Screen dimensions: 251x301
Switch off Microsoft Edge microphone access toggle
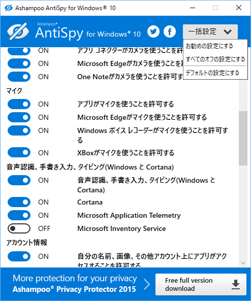pyautogui.click(x=19, y=117)
